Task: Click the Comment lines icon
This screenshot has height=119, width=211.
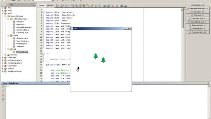Action: tap(122, 6)
